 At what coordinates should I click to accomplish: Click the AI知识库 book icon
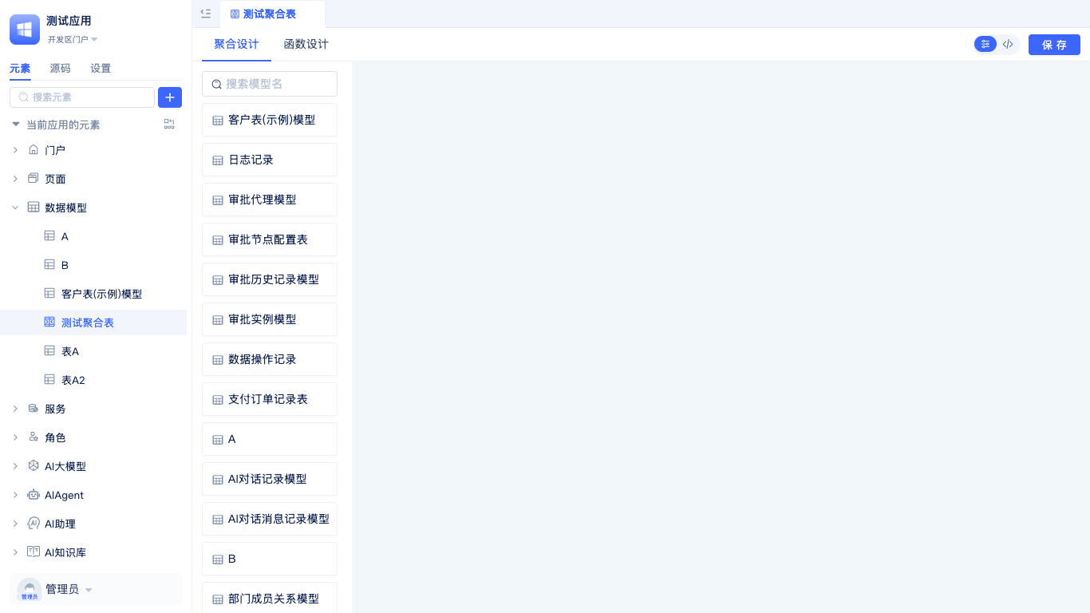[x=34, y=552]
